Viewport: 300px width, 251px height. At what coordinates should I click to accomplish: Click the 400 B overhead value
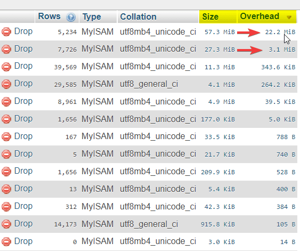(x=286, y=189)
